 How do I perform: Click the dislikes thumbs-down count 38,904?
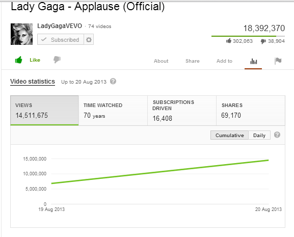click(273, 41)
